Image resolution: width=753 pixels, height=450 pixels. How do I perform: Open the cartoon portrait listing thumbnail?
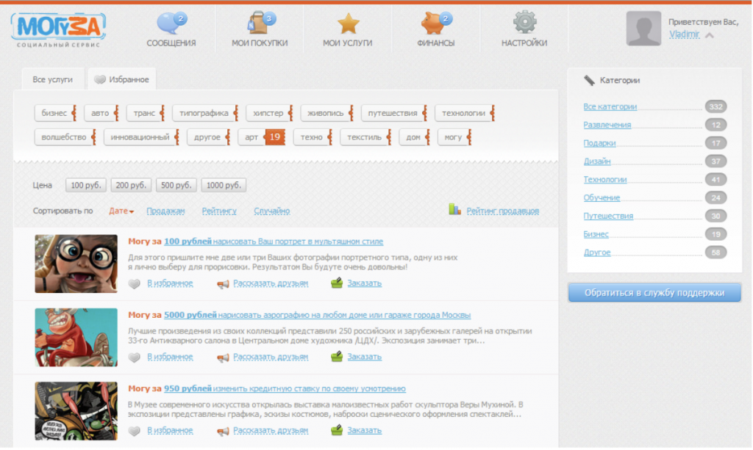(76, 264)
